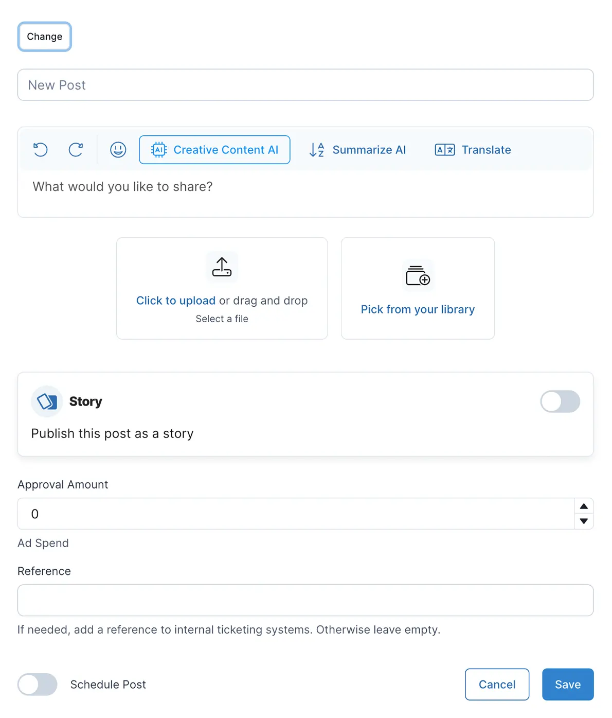
Task: Save the post
Action: 568,685
